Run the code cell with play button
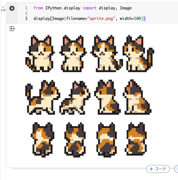This screenshot has height=180, width=178. click(12, 8)
